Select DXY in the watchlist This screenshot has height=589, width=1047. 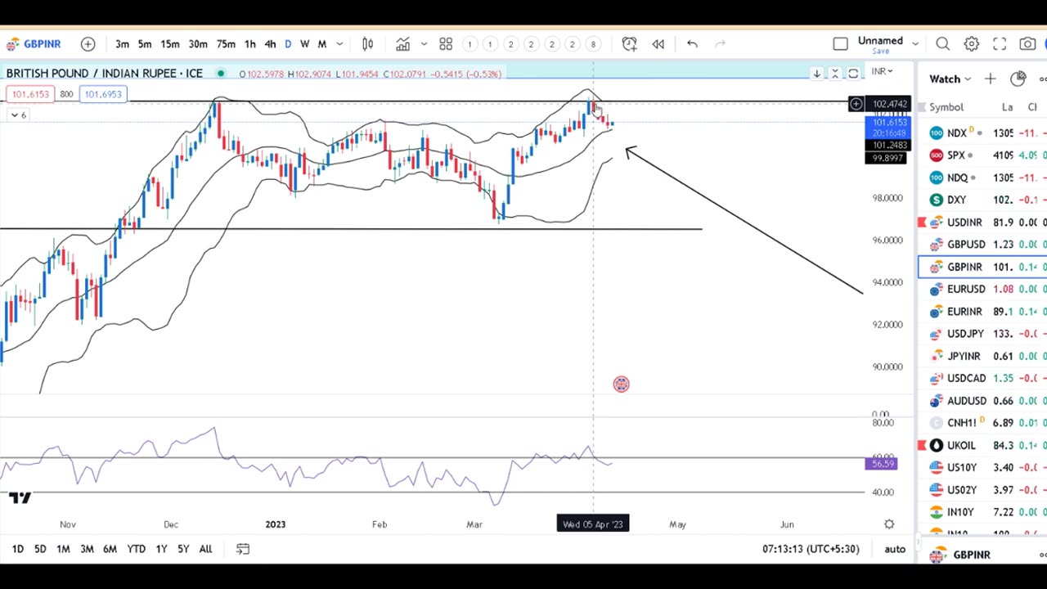(982, 200)
